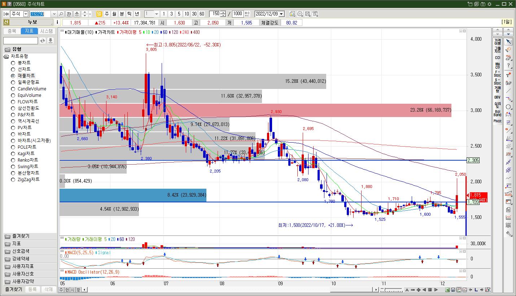Expand the 강세약세 section
This screenshot has height=296, width=516.
click(x=30, y=259)
